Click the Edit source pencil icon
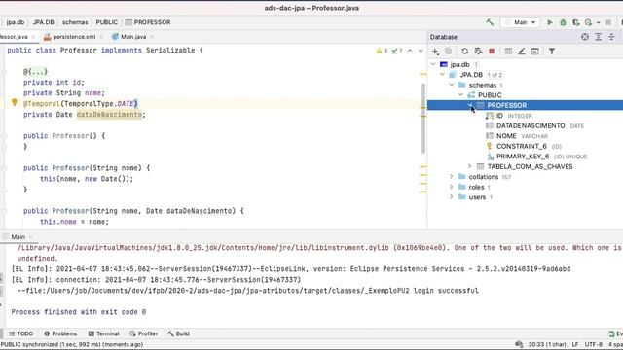Viewport: 623px width, 350px height. point(522,52)
